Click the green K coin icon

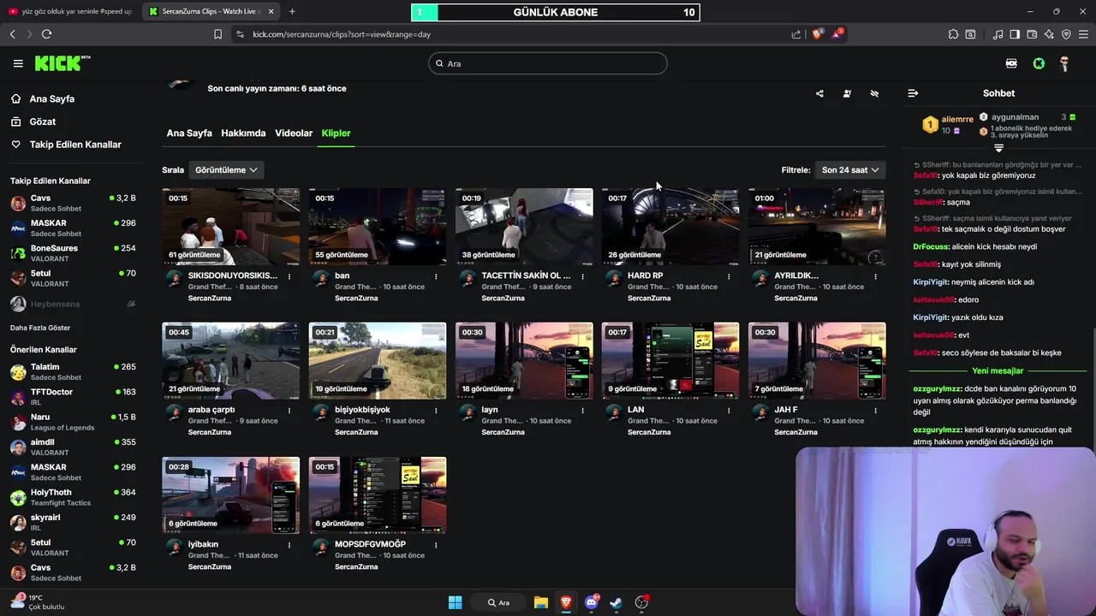coord(1039,63)
